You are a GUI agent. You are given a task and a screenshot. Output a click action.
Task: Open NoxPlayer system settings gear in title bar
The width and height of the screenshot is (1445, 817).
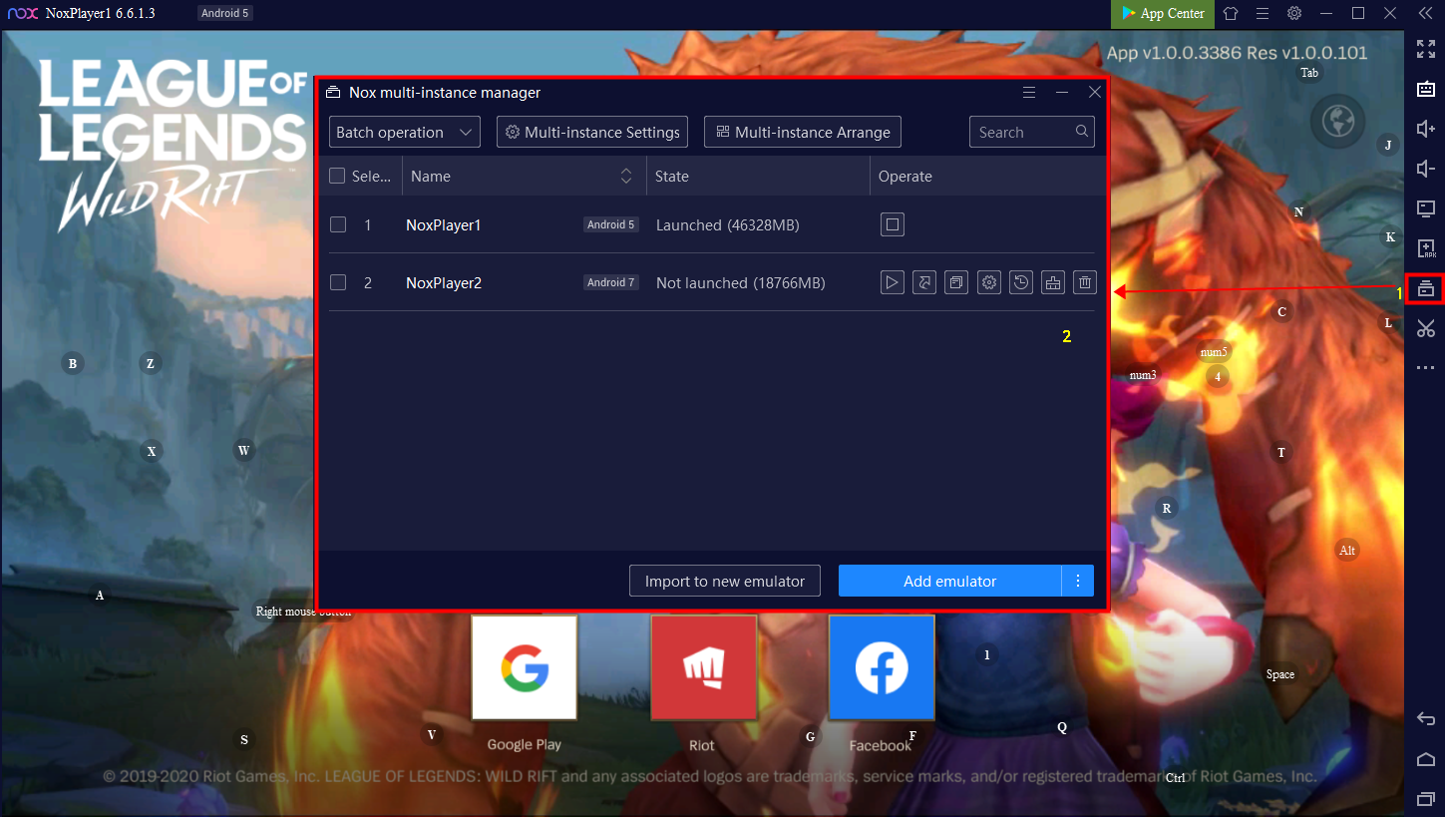[x=1294, y=14]
